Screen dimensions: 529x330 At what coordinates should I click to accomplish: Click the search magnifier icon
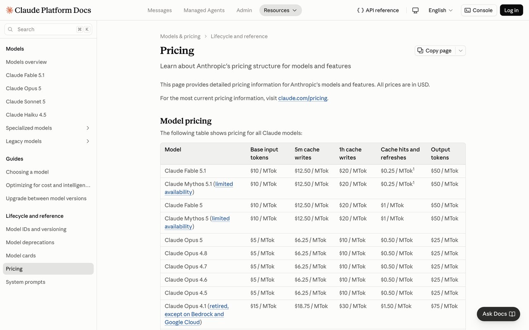(10, 29)
